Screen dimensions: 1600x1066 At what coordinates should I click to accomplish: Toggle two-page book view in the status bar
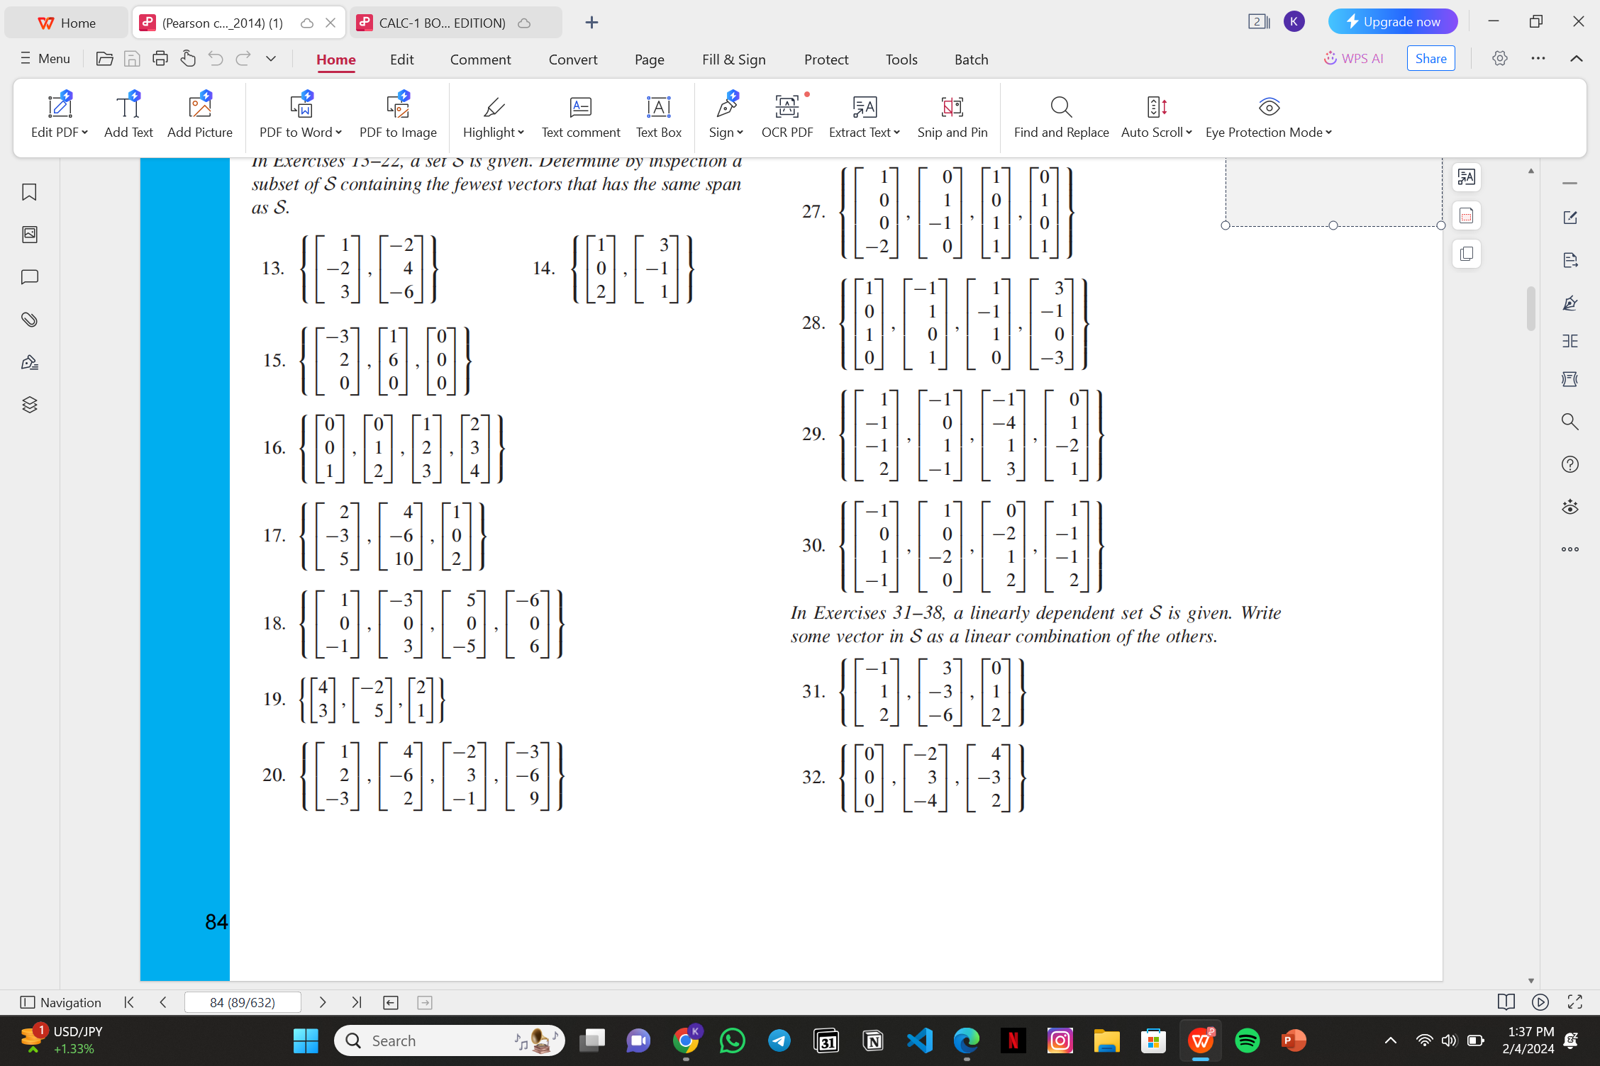point(1506,1002)
